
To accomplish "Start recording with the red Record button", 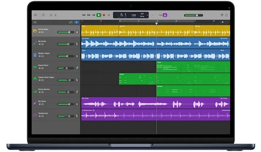I will coord(104,15).
